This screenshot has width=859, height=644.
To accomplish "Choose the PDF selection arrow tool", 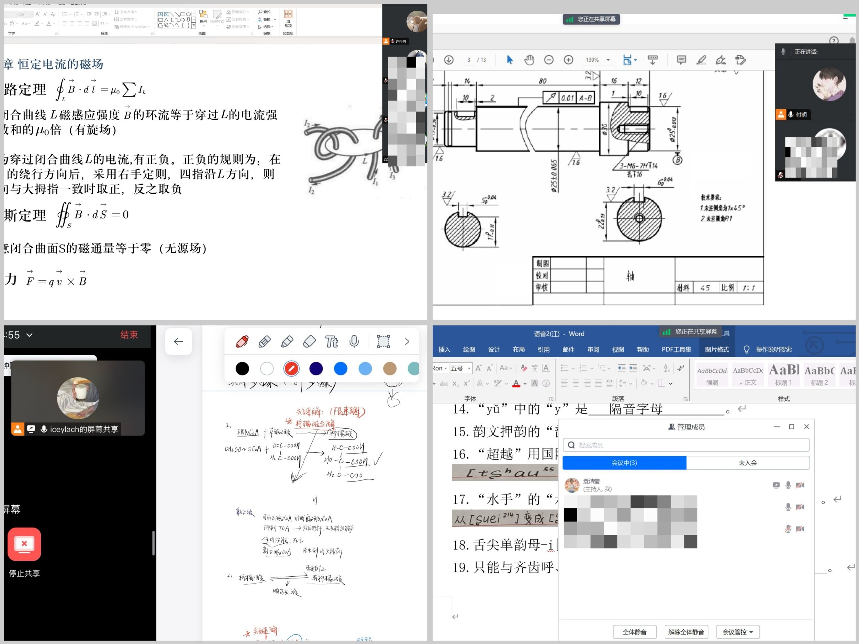I will tap(510, 60).
